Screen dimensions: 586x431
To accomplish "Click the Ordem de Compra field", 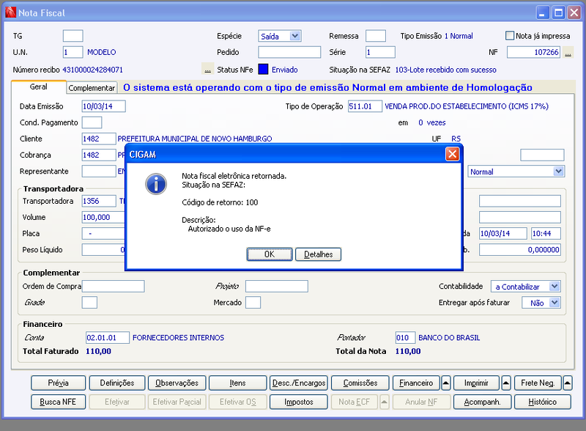I will (x=114, y=286).
